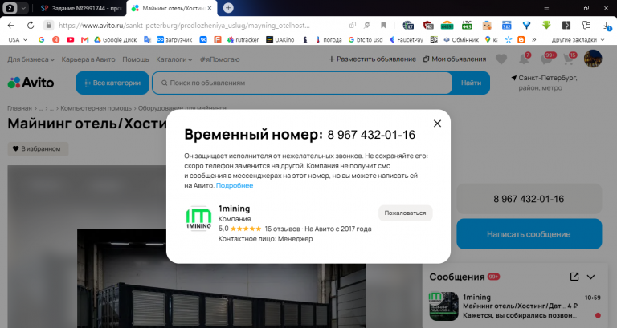Open Мои объявления
The image size is (617, 328).
coord(455,59)
